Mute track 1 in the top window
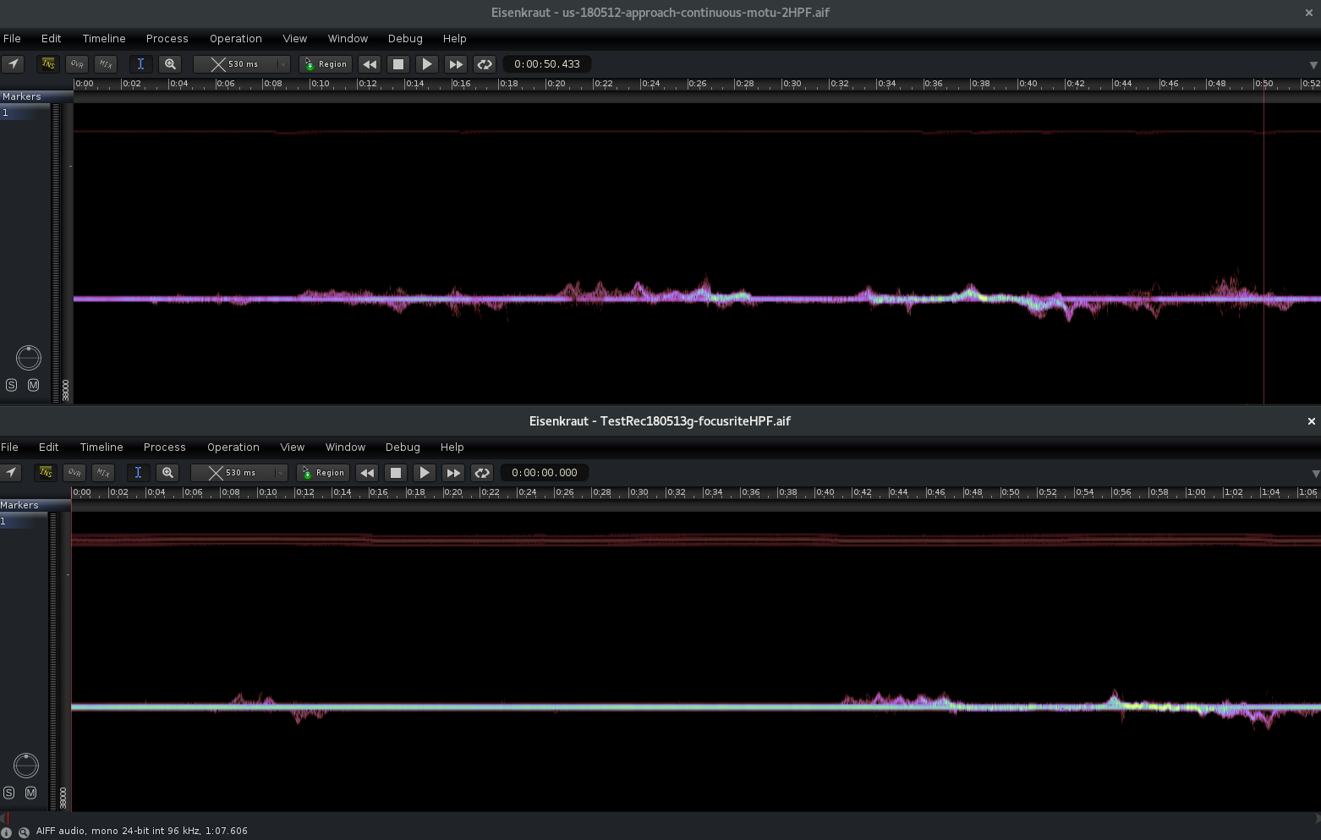The height and width of the screenshot is (840, 1321). (33, 385)
